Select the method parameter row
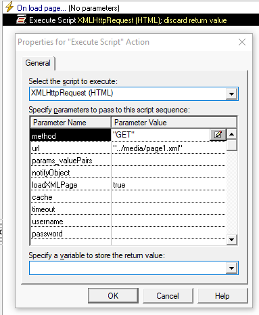This screenshot has width=259, height=315. click(70, 135)
